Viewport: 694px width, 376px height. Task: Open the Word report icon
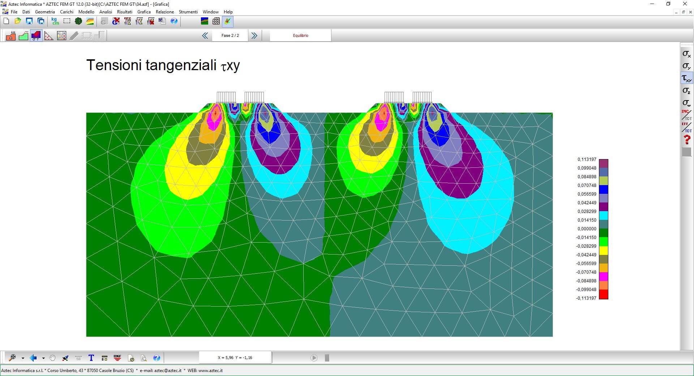pyautogui.click(x=162, y=21)
